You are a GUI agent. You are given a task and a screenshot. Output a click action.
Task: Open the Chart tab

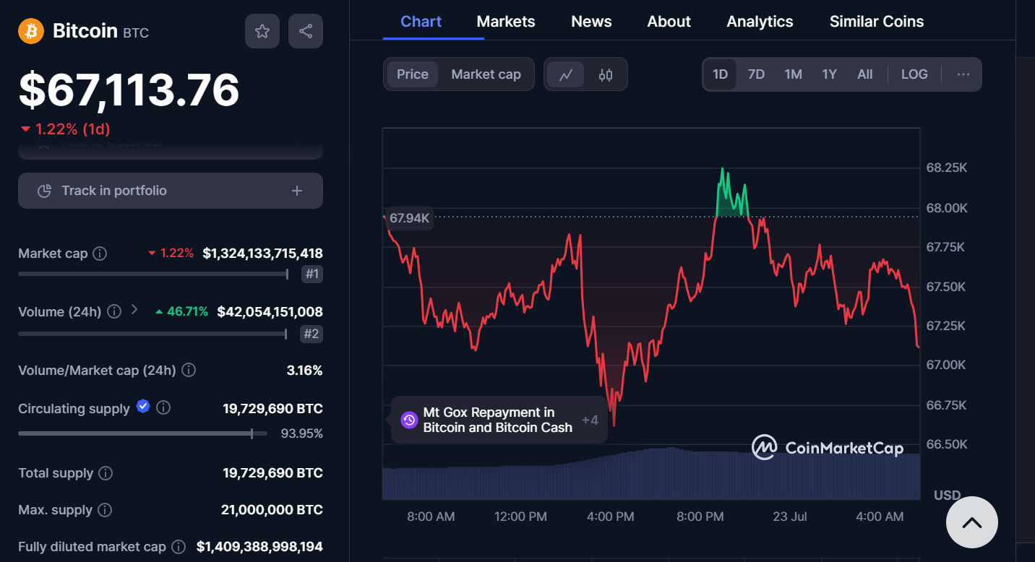[x=421, y=22]
